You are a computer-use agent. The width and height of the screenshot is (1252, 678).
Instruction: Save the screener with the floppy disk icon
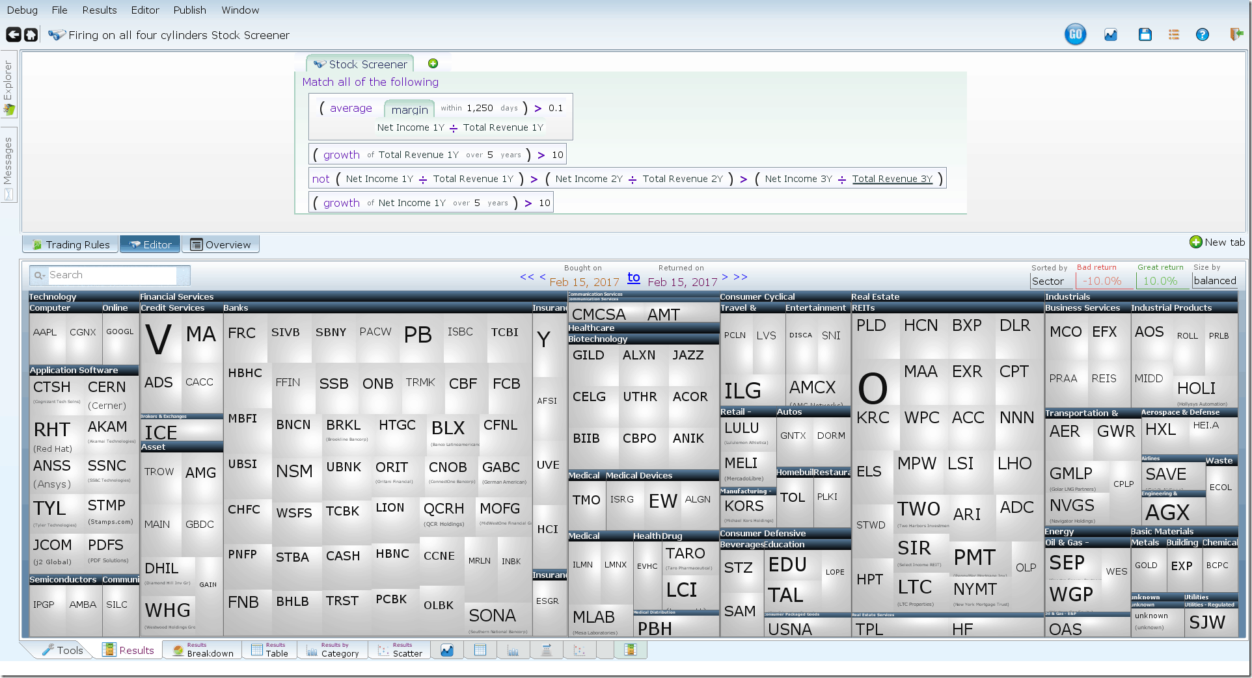(1145, 35)
